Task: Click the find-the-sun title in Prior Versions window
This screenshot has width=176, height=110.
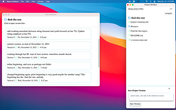Action: coord(15,20)
